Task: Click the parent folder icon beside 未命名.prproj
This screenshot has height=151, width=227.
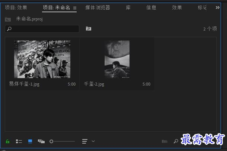Action: point(8,19)
